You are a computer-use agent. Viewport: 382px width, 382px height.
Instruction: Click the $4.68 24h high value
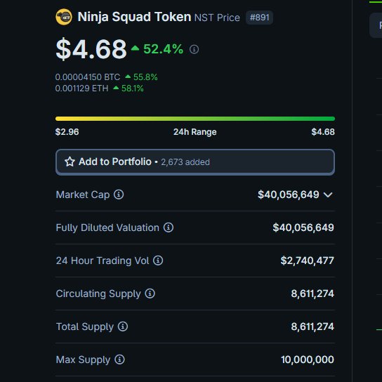click(323, 132)
